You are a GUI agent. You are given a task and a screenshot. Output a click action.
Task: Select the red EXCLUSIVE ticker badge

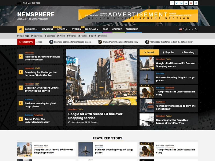26,42
